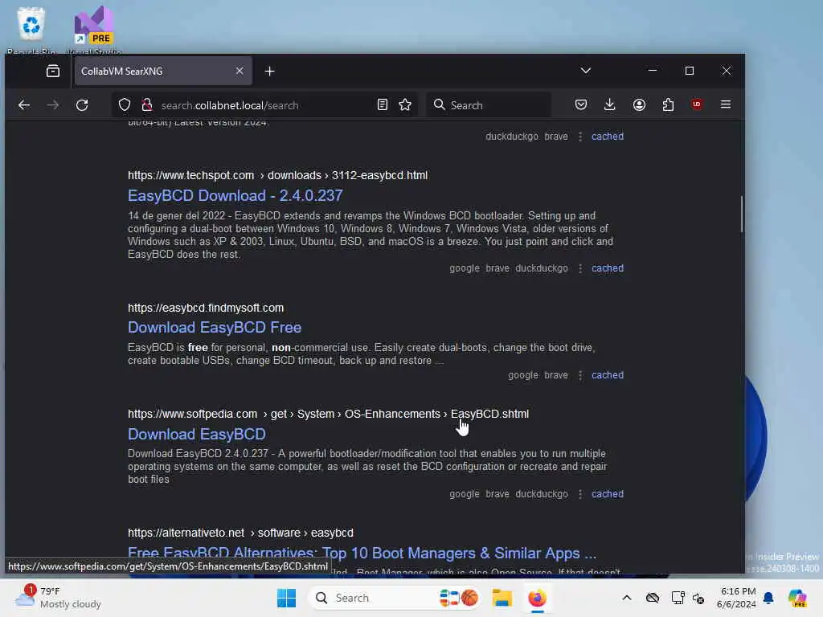This screenshot has width=823, height=617.
Task: Click page vertical scrollbar thumb
Action: point(742,214)
